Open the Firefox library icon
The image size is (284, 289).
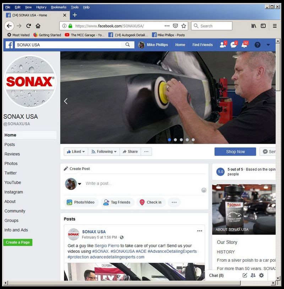click(254, 26)
